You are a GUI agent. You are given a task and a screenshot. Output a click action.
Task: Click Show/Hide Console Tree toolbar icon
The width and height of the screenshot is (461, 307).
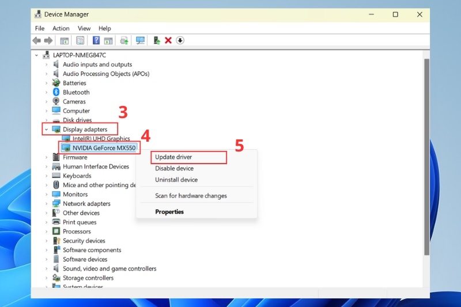coord(65,40)
